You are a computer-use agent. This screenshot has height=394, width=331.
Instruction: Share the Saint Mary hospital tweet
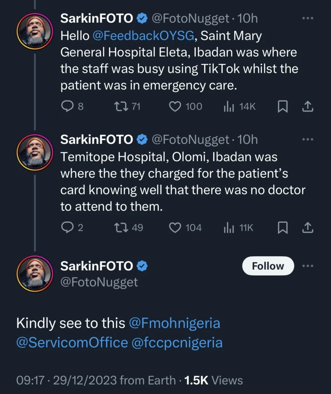[308, 107]
